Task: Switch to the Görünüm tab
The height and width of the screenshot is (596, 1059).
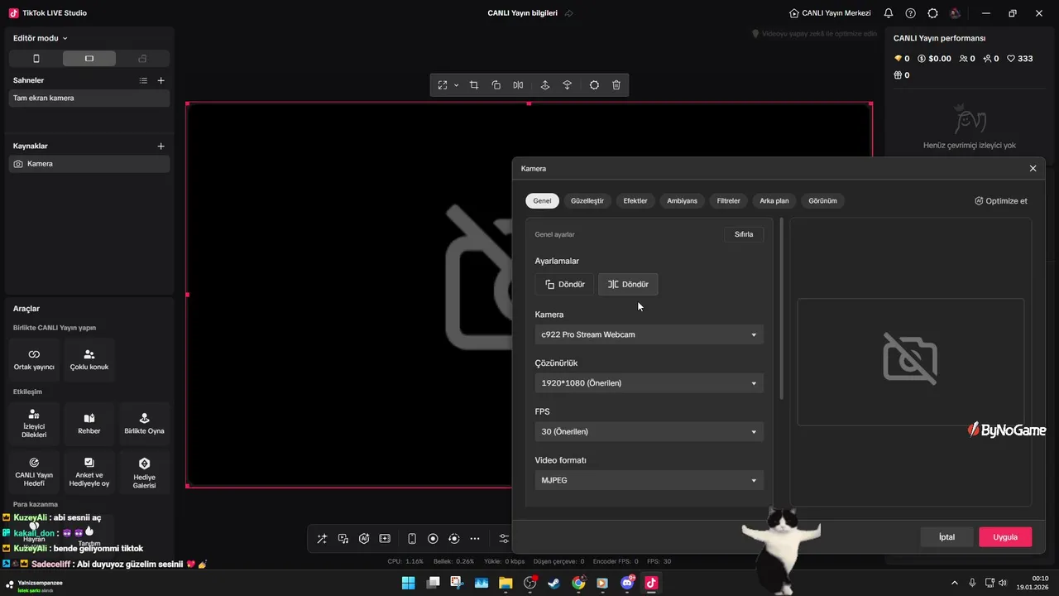Action: (x=822, y=200)
